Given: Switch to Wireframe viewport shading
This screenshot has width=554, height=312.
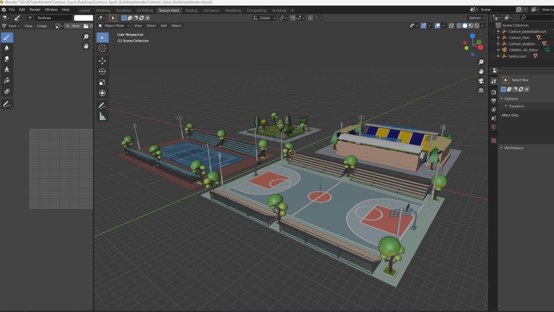Looking at the screenshot, I should 459,26.
